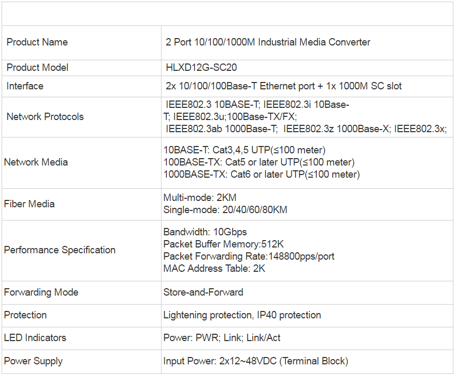Click the Fiber Media label
455x376 pixels.
[x=29, y=204]
